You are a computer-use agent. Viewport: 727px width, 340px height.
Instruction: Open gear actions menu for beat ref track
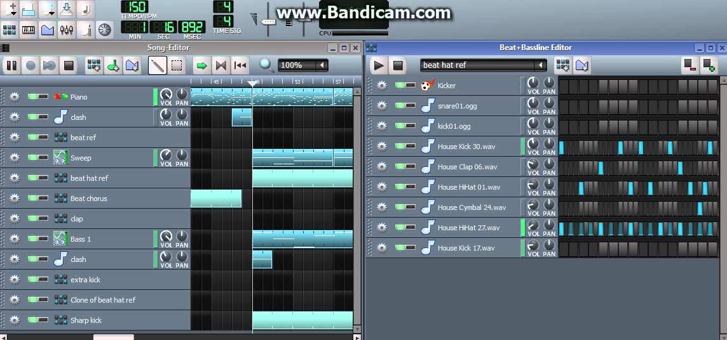[15, 138]
